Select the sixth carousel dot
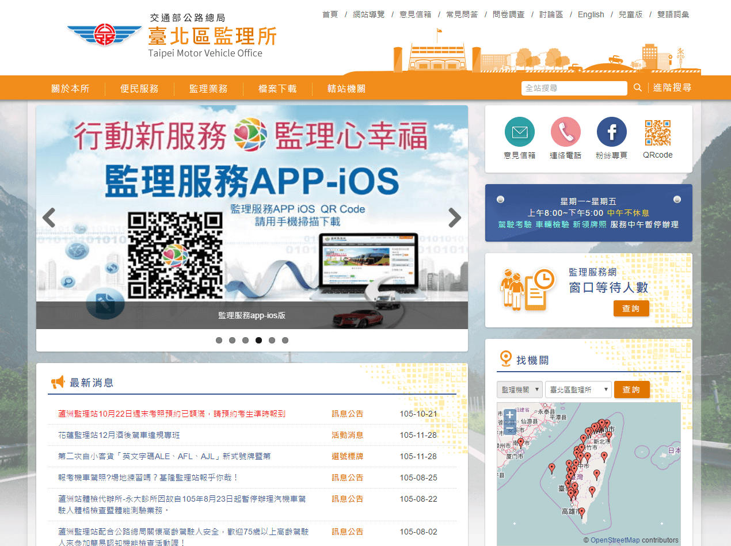731x546 pixels. (285, 340)
